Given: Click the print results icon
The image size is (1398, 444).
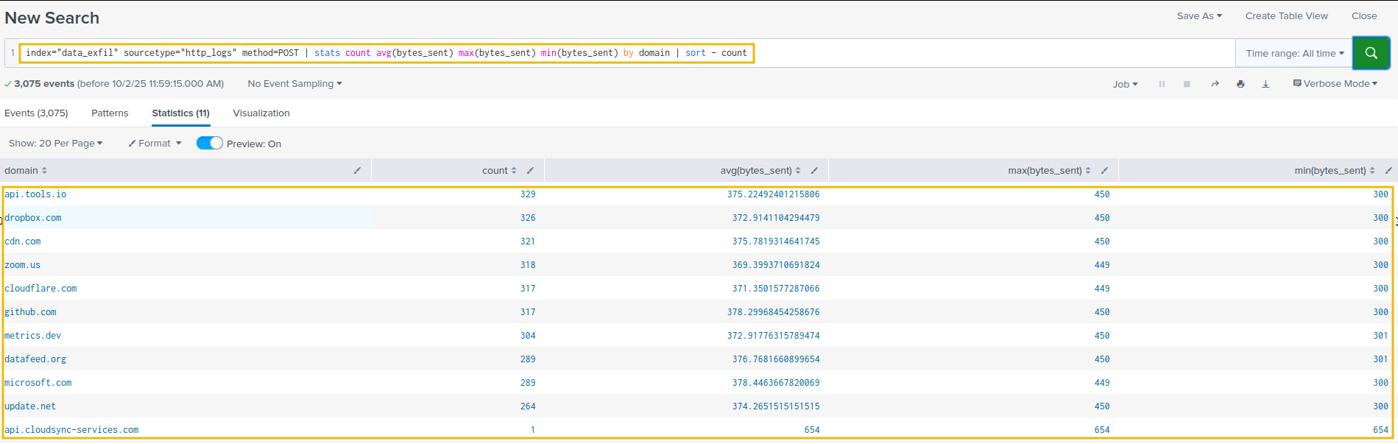Looking at the screenshot, I should 1240,84.
